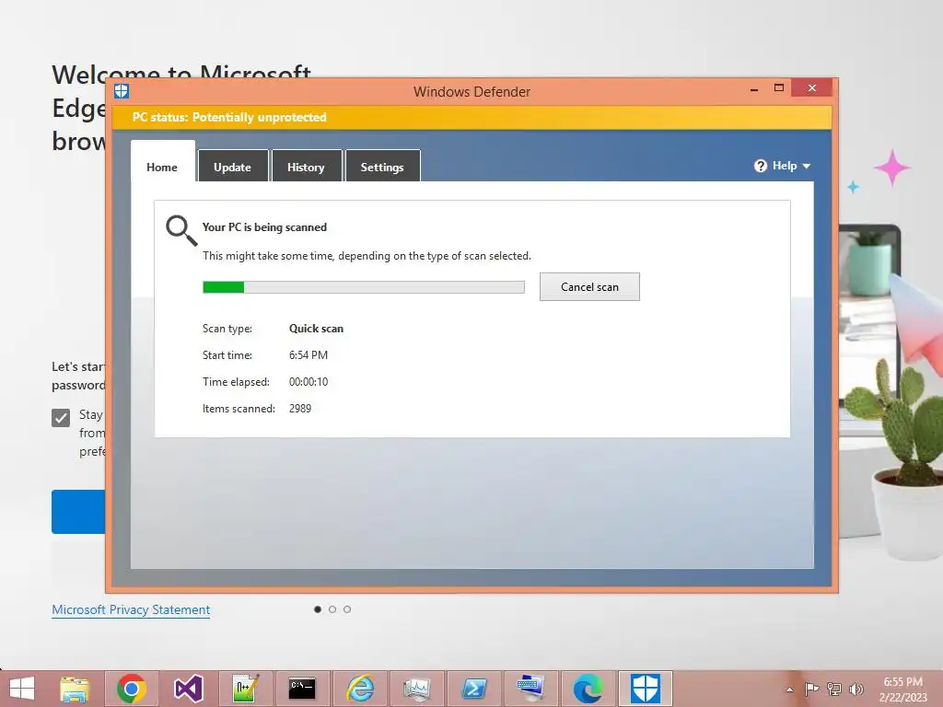This screenshot has height=707, width=943.
Task: Launch Google Chrome from the taskbar
Action: (132, 689)
